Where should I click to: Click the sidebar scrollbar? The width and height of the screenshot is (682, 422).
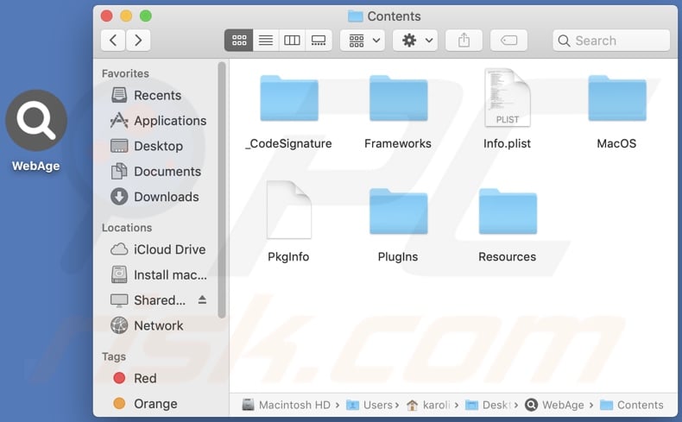click(222, 190)
